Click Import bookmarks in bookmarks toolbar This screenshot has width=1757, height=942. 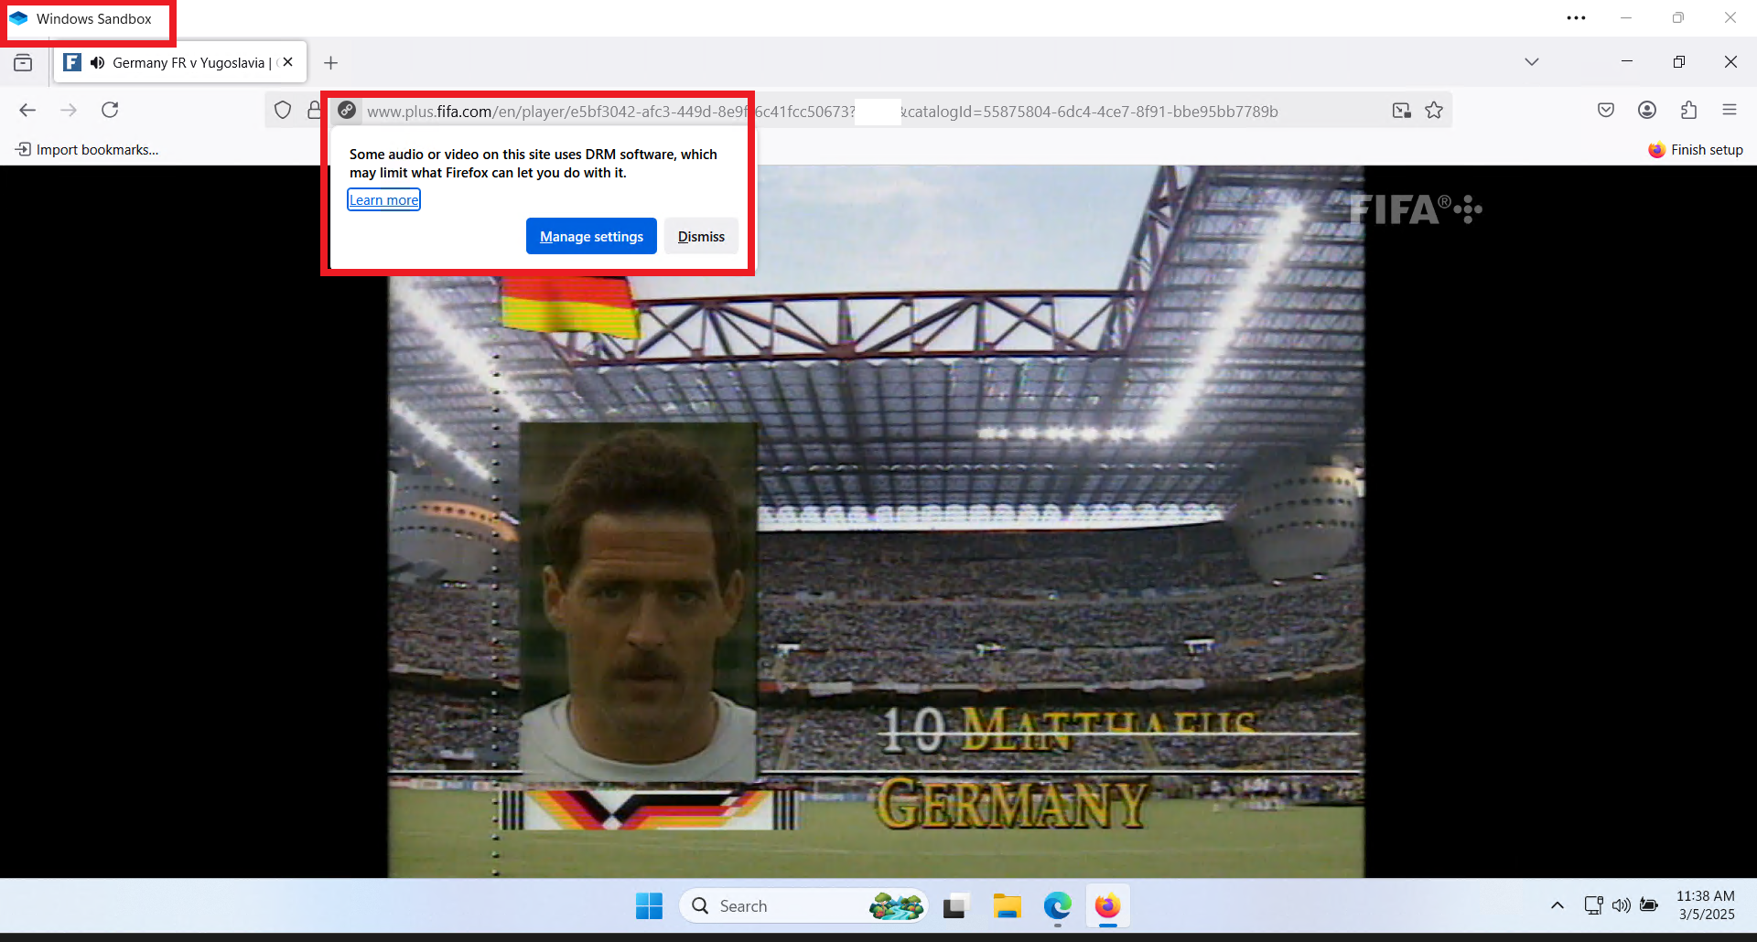tap(87, 150)
